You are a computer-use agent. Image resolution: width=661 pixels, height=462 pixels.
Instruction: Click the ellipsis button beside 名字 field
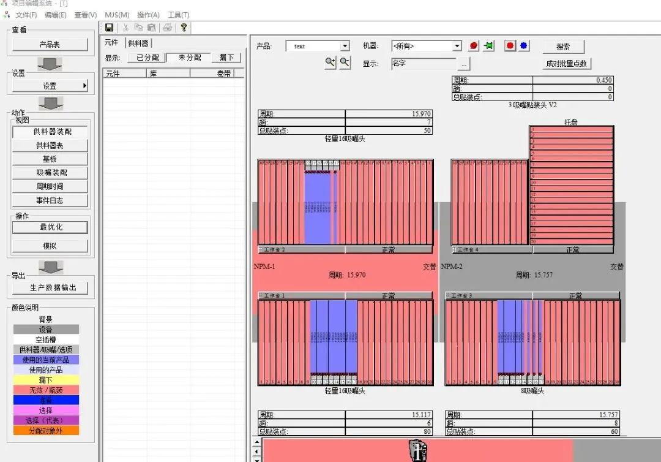464,64
